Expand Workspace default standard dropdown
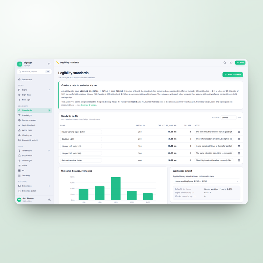 [206, 181]
